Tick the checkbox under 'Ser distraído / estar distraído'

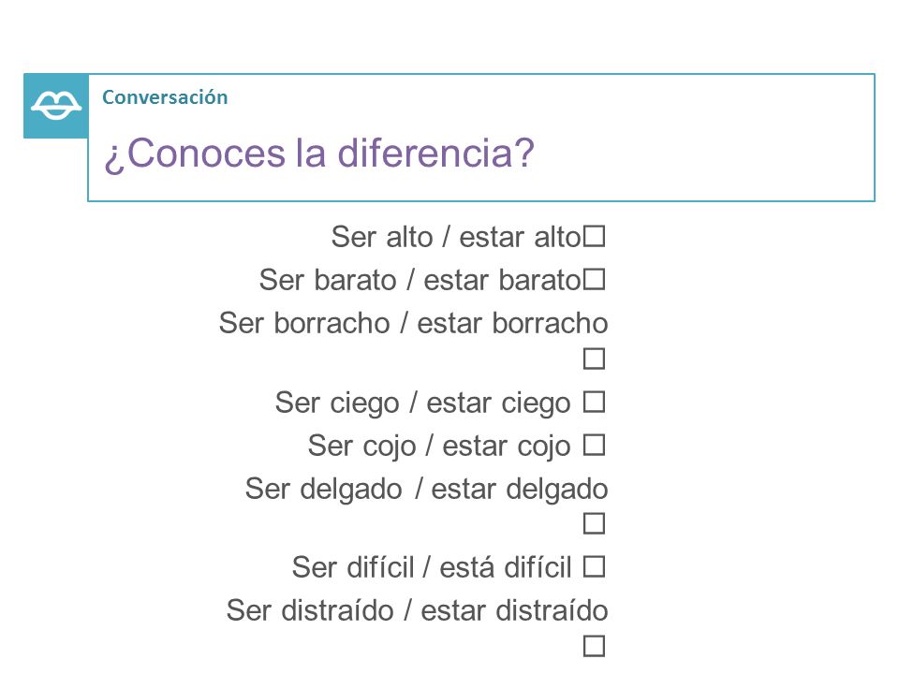[594, 646]
